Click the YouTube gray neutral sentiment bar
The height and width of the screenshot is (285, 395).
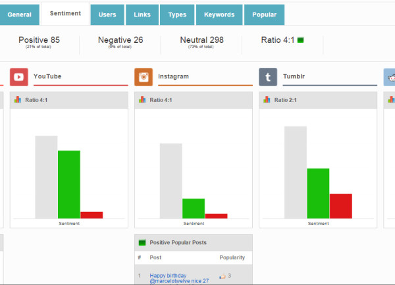[46, 177]
